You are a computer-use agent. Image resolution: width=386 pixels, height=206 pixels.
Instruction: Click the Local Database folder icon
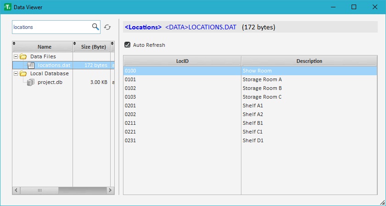point(23,73)
